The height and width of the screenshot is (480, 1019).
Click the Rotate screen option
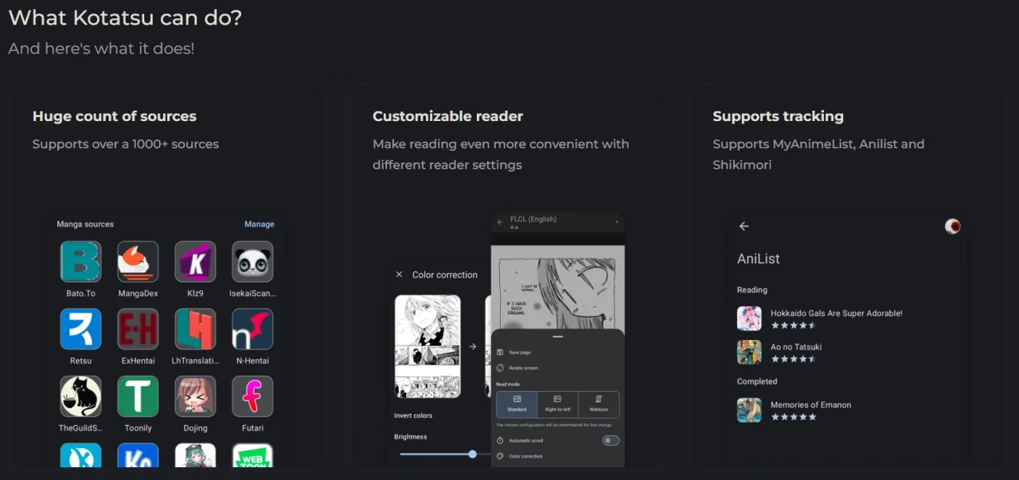tap(524, 368)
